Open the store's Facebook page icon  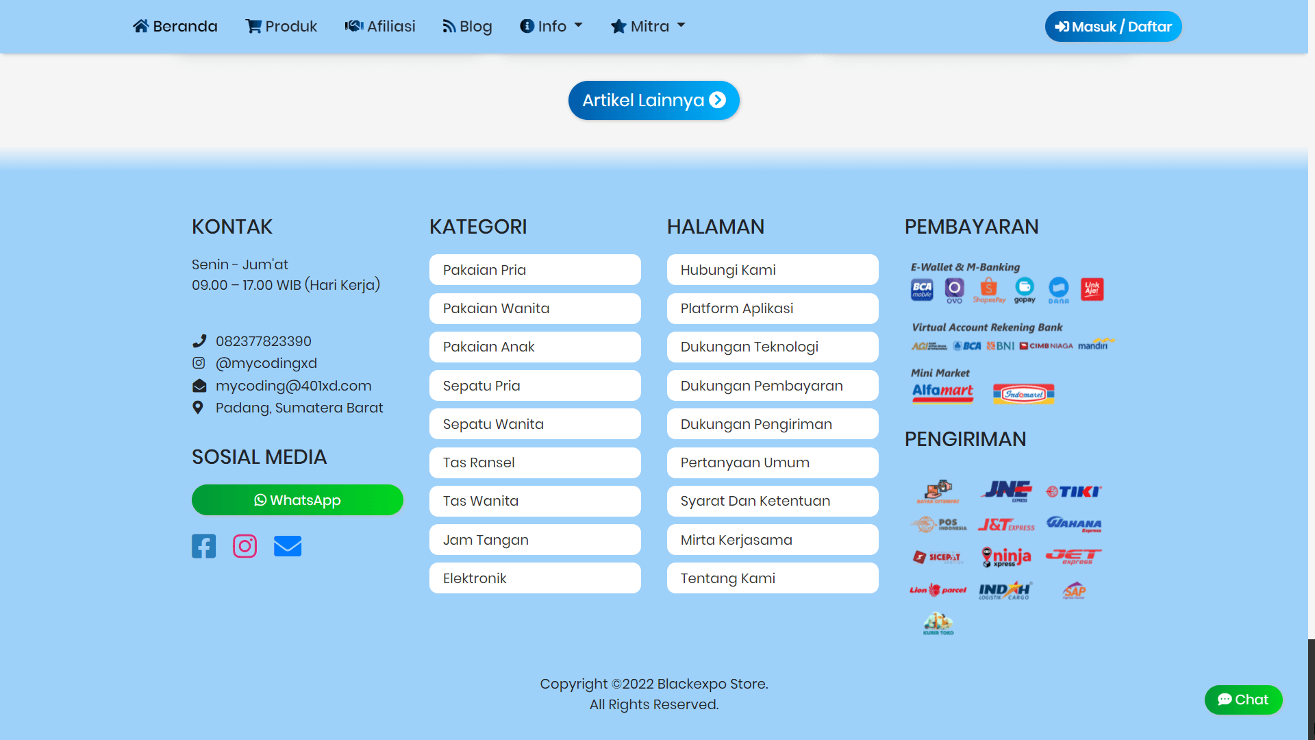203,545
